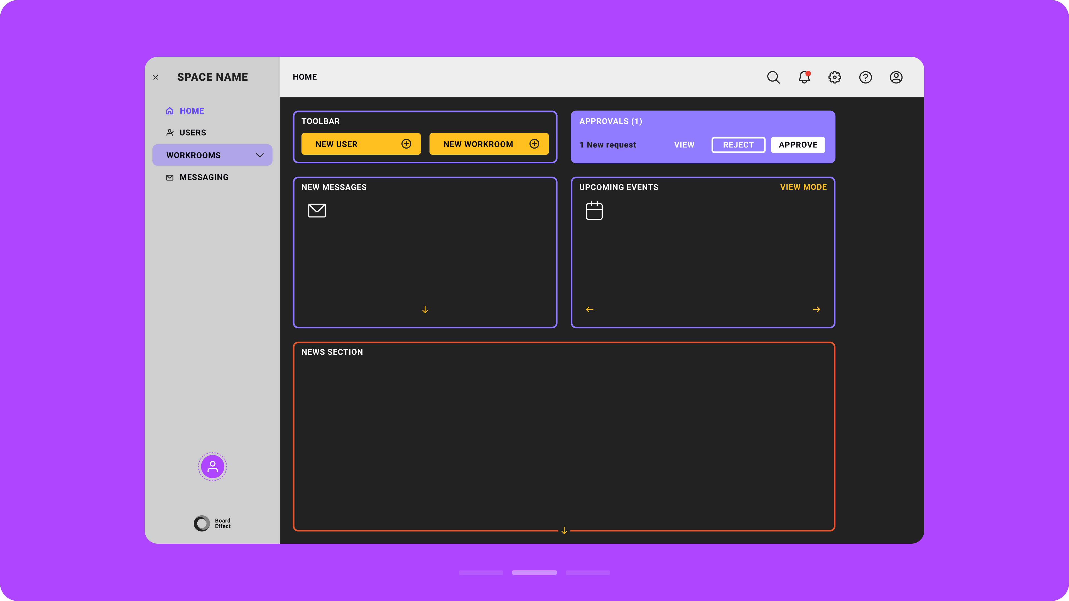Click the help question mark icon
The image size is (1069, 601).
(865, 77)
